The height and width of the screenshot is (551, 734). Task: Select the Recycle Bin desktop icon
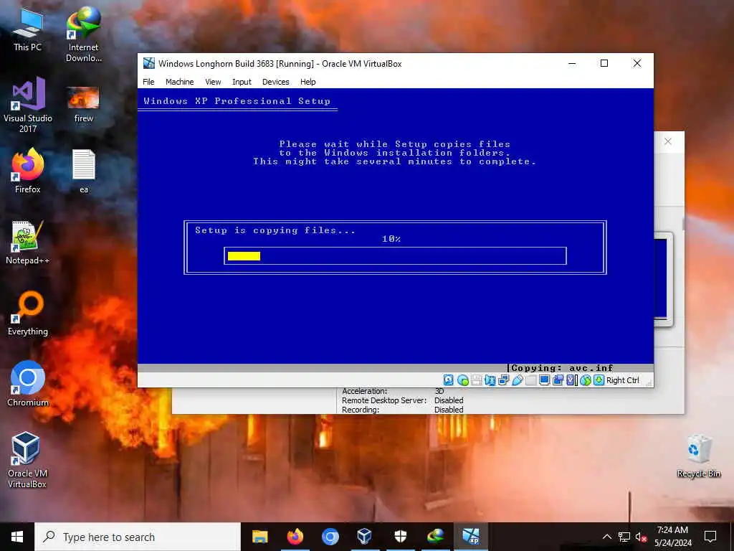click(x=698, y=456)
